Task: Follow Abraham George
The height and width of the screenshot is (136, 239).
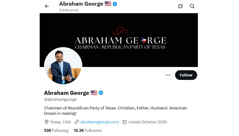Action: pyautogui.click(x=186, y=75)
